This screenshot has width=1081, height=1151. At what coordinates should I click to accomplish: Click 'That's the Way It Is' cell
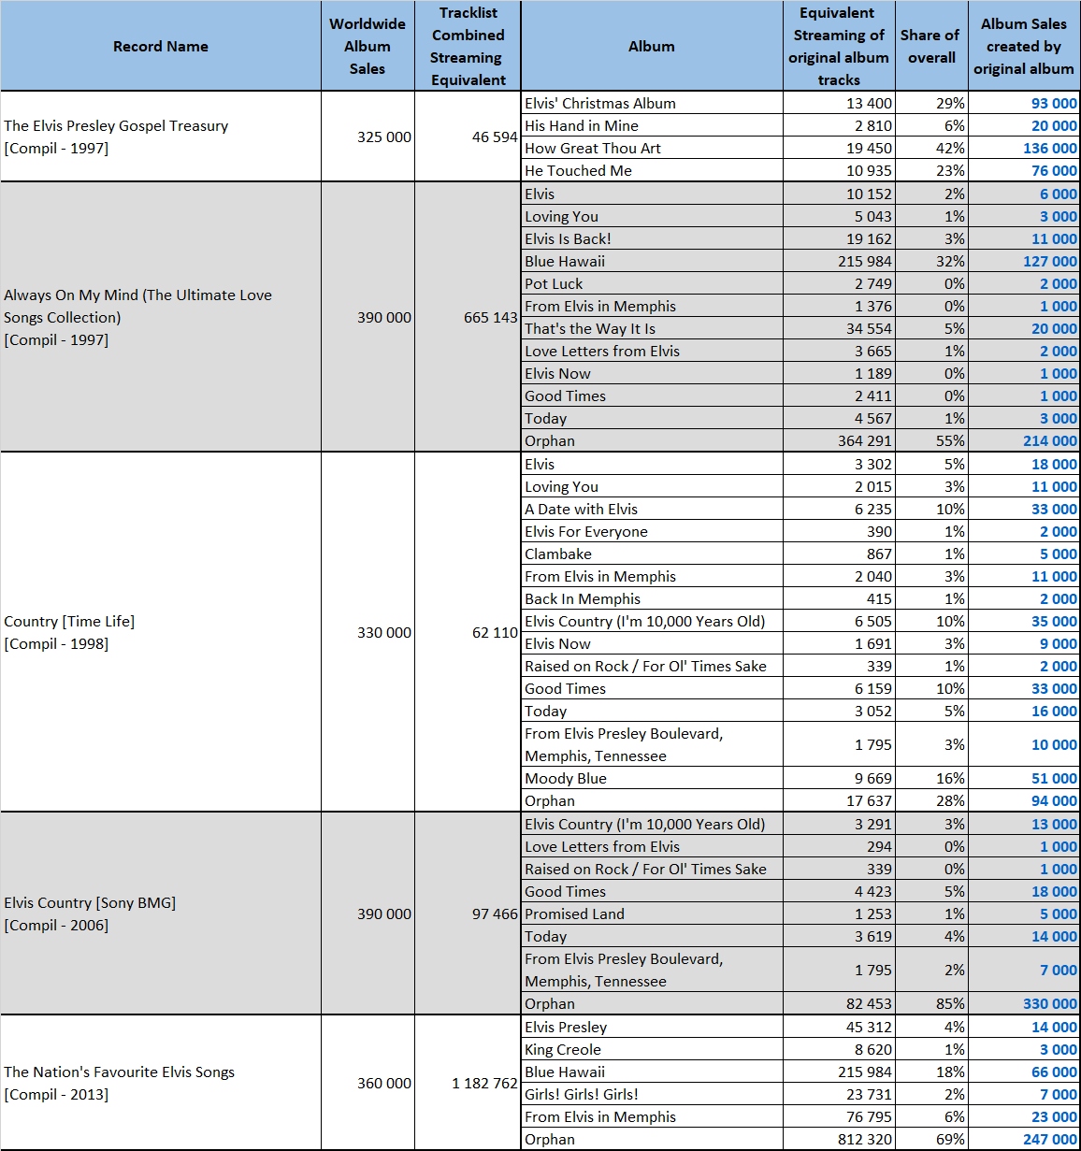click(x=652, y=328)
